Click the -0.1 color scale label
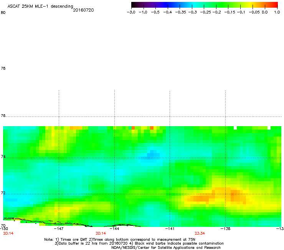The width and height of the screenshot is (284, 250). point(241,12)
